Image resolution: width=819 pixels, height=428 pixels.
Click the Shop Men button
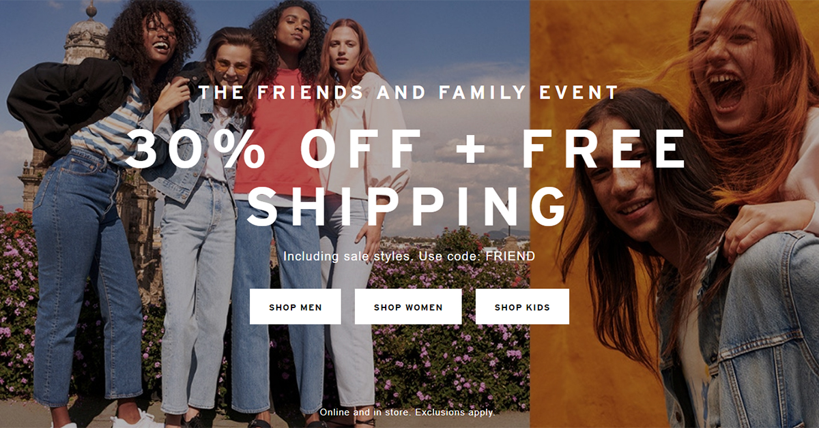pos(295,307)
